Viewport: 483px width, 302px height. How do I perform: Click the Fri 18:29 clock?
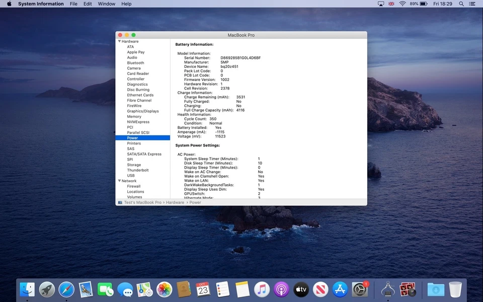[x=443, y=4]
